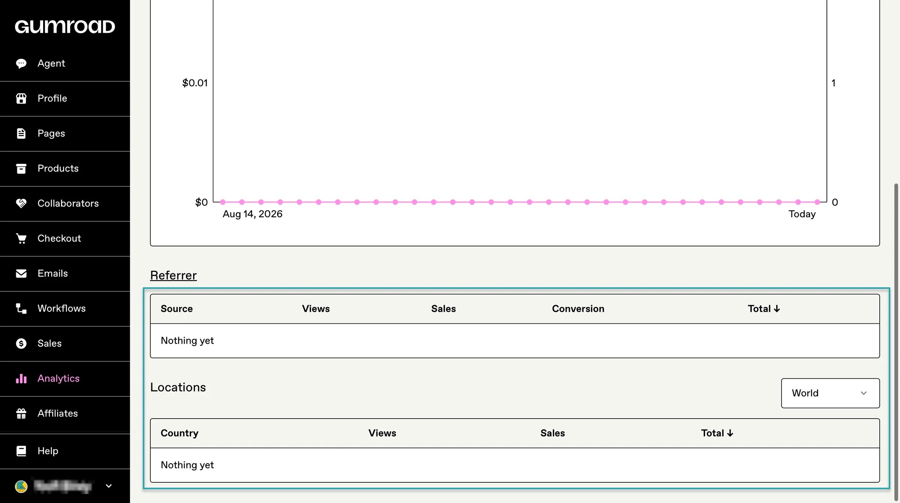
Task: Click the Agent chat bubble icon
Action: click(x=21, y=63)
